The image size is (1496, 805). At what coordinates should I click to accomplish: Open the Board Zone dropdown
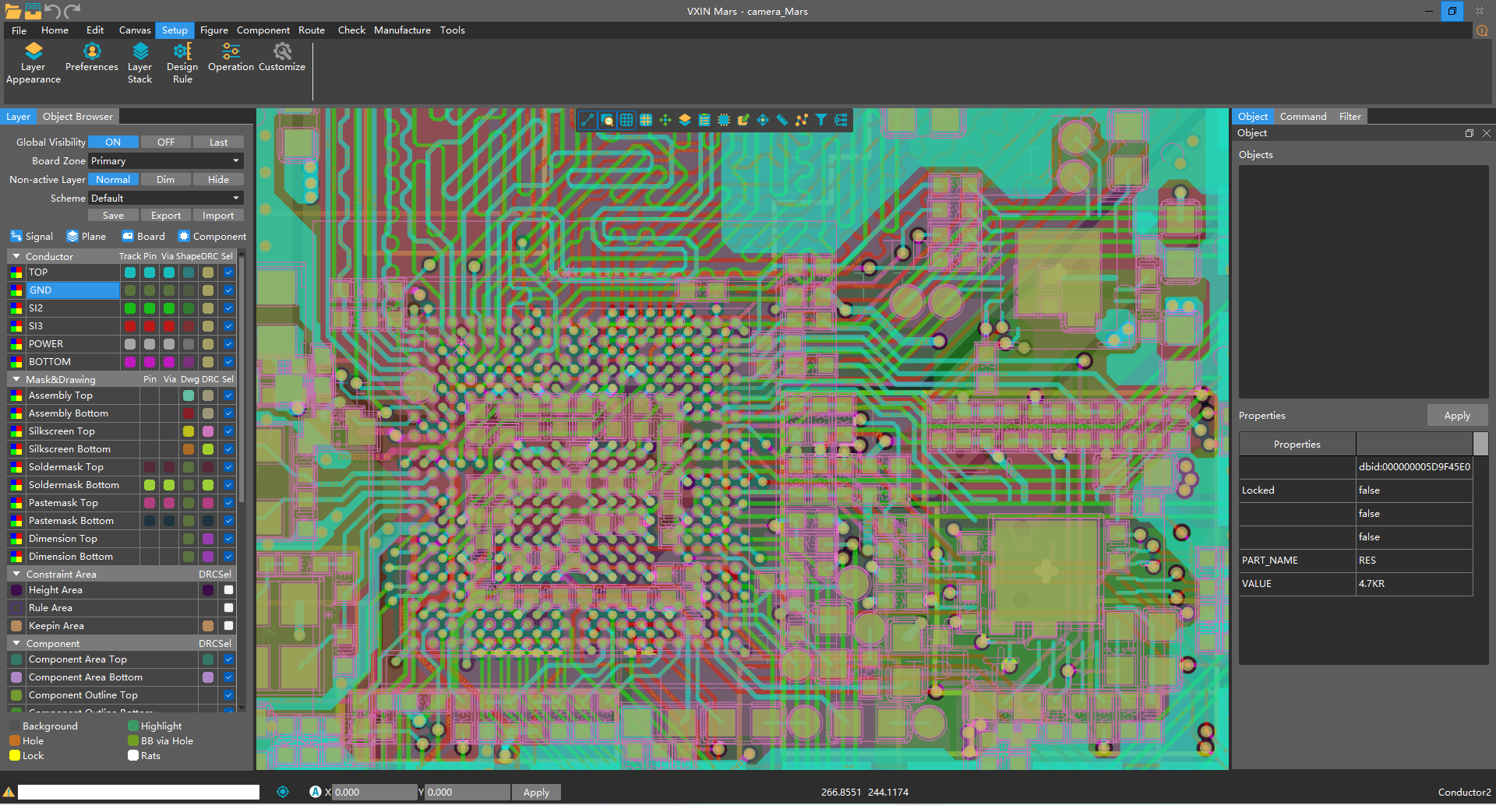[165, 161]
